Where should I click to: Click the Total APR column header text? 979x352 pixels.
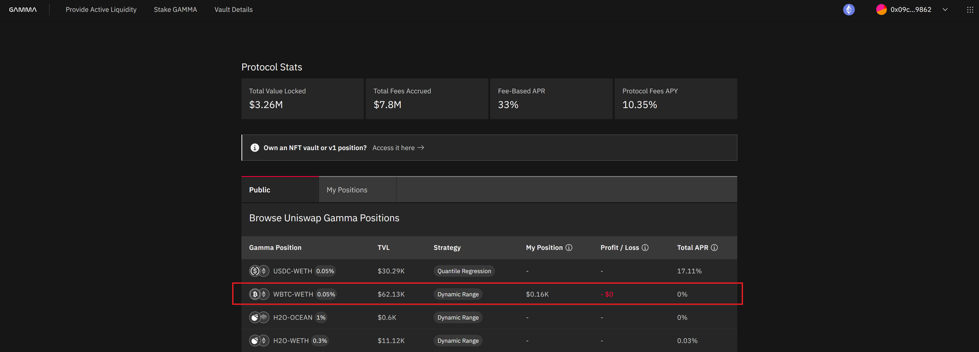693,248
